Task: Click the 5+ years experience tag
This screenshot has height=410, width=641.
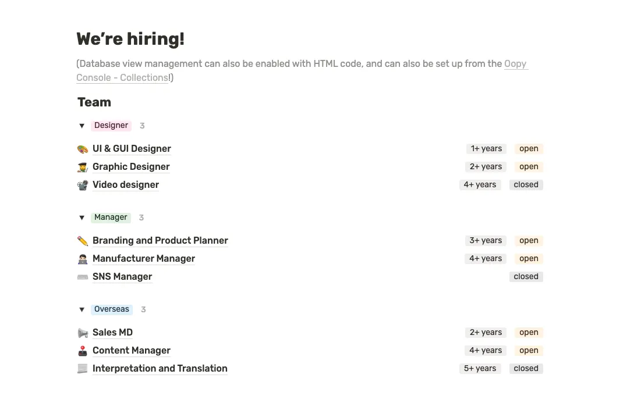Action: pos(480,369)
